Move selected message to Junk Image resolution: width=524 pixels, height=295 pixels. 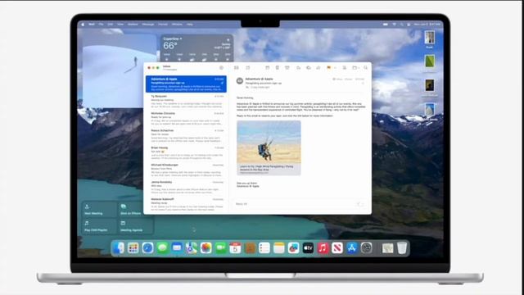[287, 68]
